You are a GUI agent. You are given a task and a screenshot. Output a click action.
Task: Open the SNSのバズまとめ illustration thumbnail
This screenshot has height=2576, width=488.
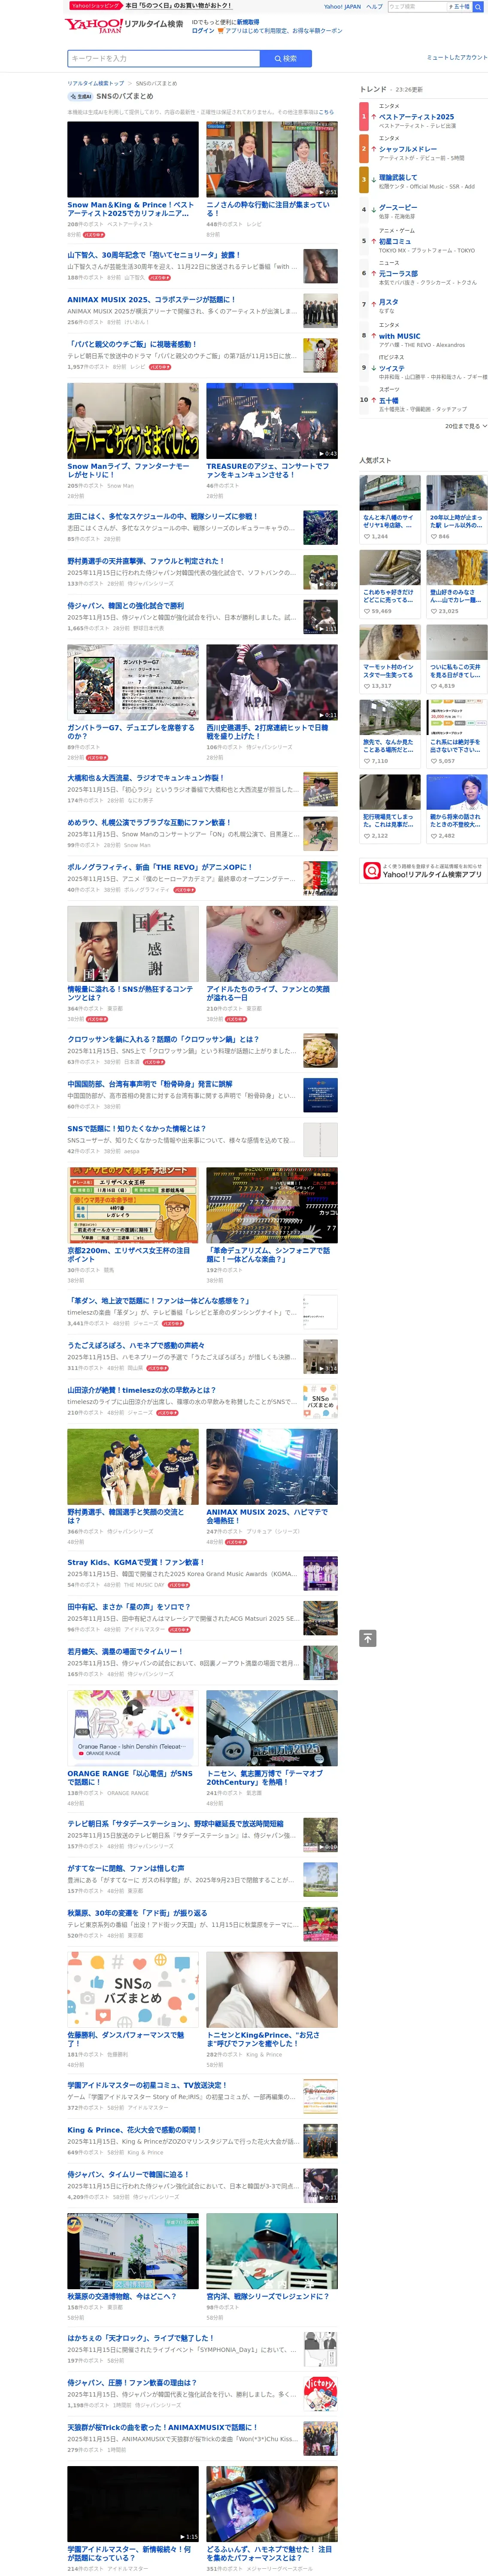[x=133, y=1990]
